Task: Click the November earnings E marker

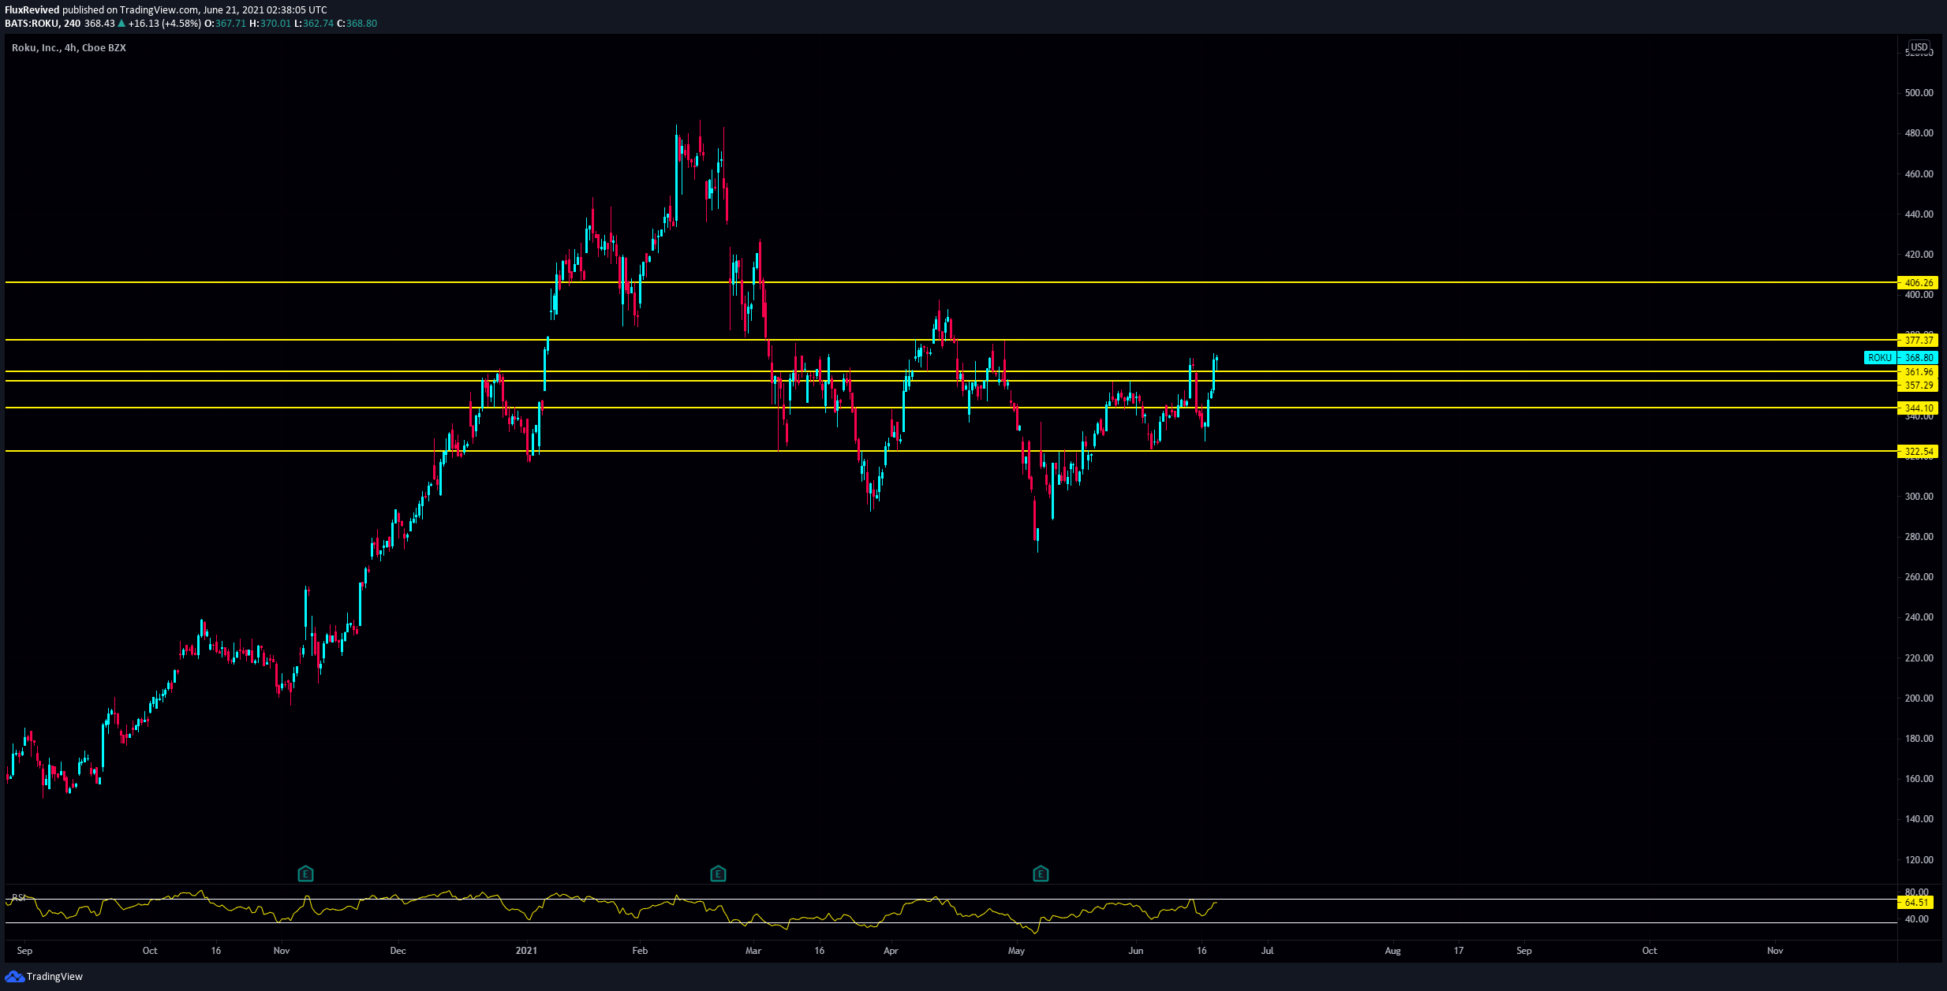Action: coord(305,874)
